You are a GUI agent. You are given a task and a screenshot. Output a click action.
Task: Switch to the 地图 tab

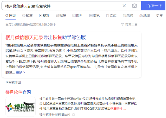(x=144, y=16)
